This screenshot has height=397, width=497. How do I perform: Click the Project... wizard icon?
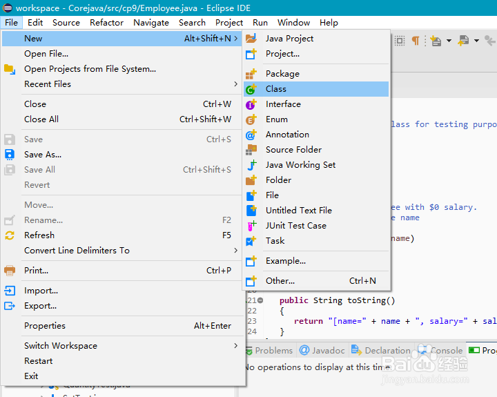251,54
